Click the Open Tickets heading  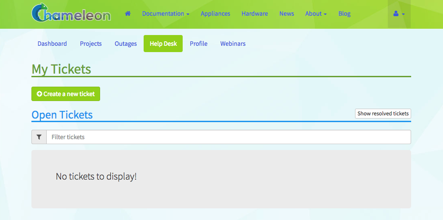click(62, 115)
